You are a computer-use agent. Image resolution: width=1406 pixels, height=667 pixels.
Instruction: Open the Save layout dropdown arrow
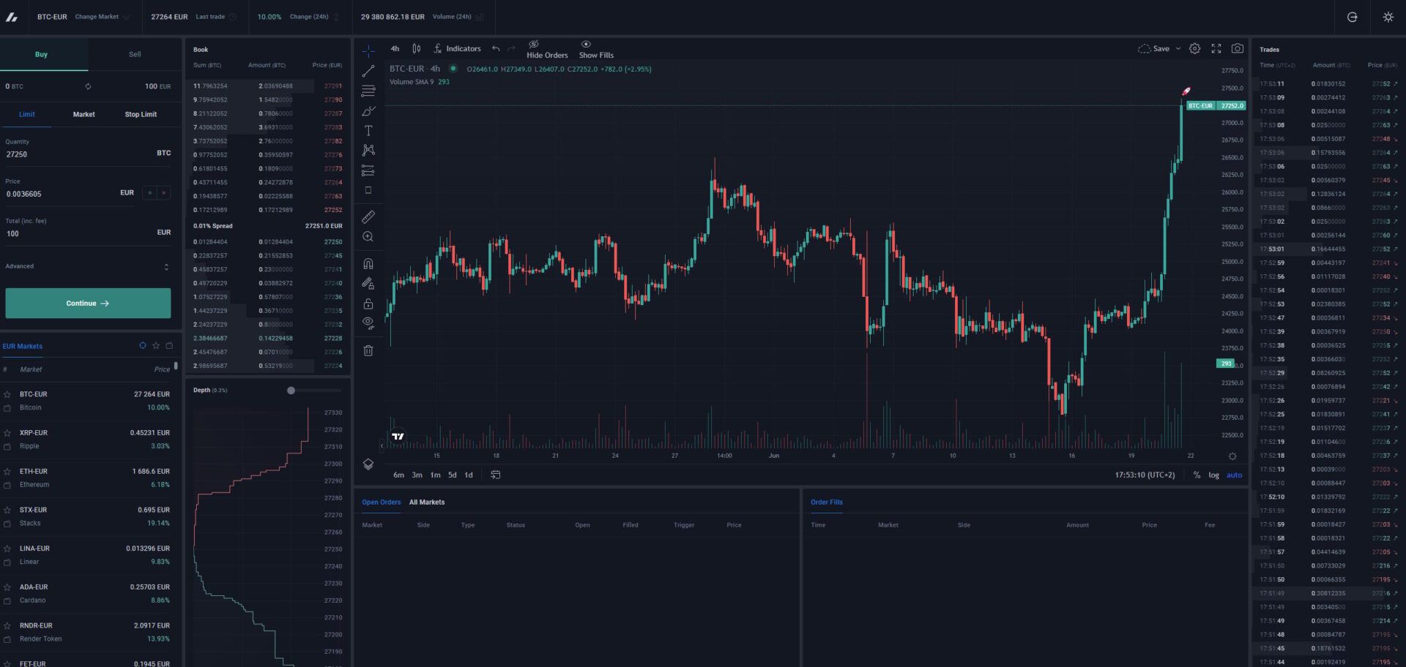pos(1178,49)
